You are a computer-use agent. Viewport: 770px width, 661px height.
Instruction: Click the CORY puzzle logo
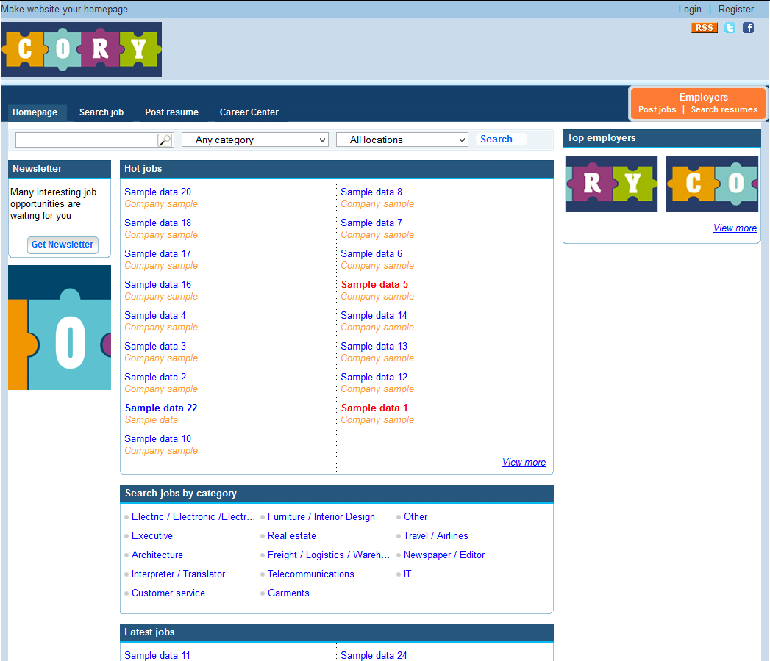tap(81, 49)
